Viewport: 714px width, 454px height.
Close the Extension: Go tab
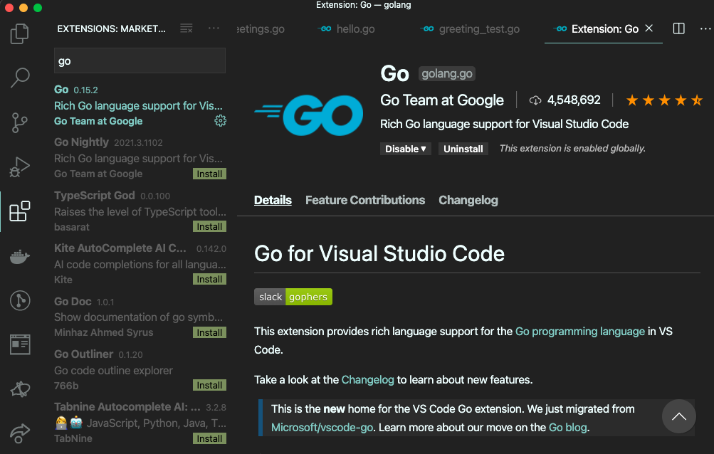(649, 28)
